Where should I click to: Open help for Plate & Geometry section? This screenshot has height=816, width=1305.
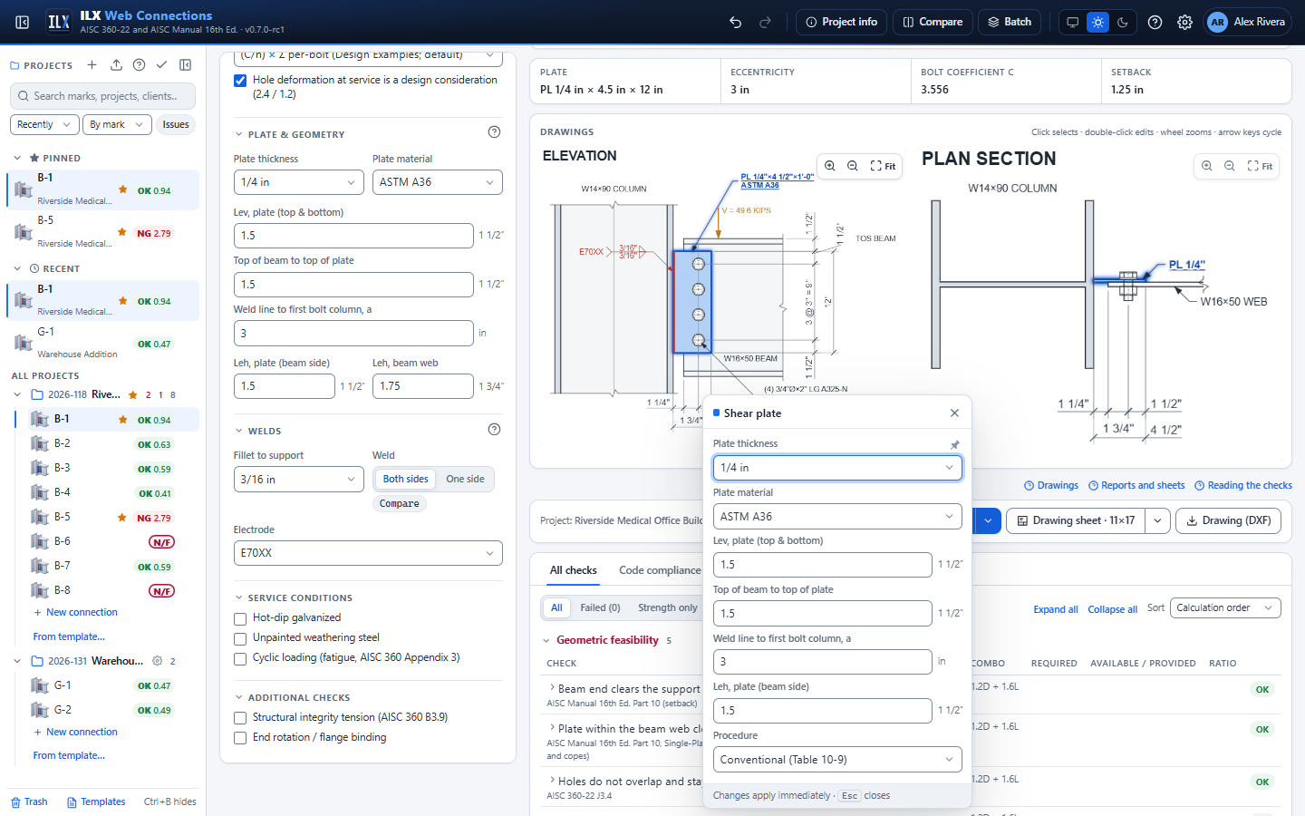click(494, 132)
